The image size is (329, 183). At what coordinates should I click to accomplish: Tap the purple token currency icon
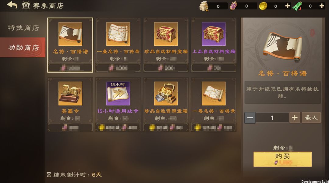tap(233, 6)
